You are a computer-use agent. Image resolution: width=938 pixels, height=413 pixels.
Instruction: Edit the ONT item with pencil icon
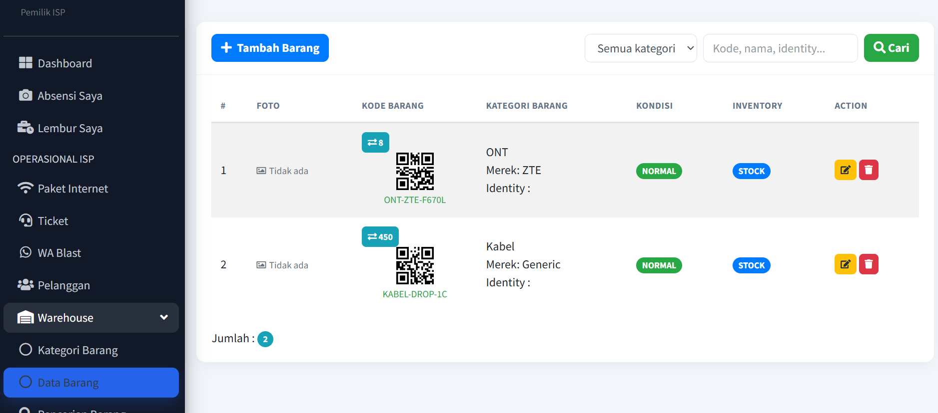coord(845,170)
